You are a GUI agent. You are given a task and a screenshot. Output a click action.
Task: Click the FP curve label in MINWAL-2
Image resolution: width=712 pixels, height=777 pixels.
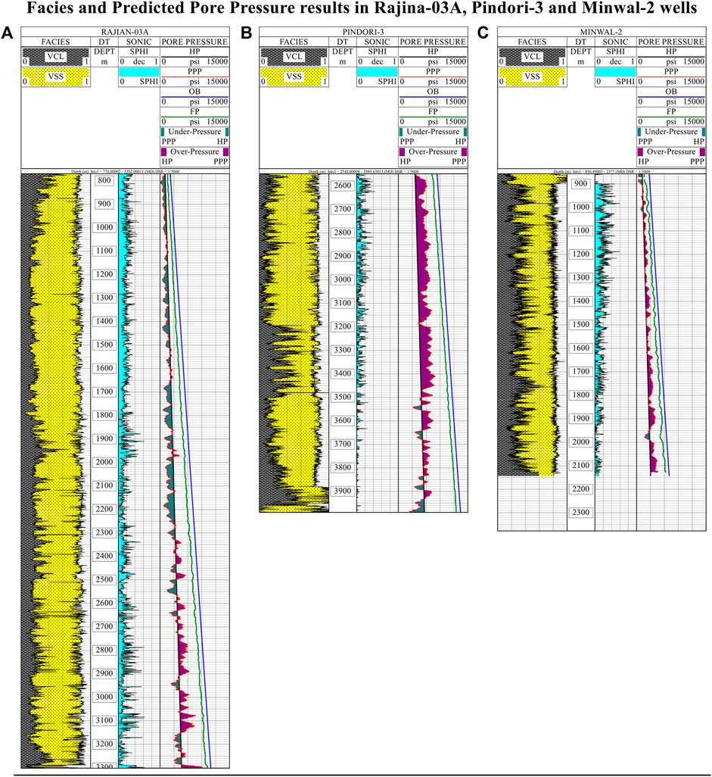671,111
